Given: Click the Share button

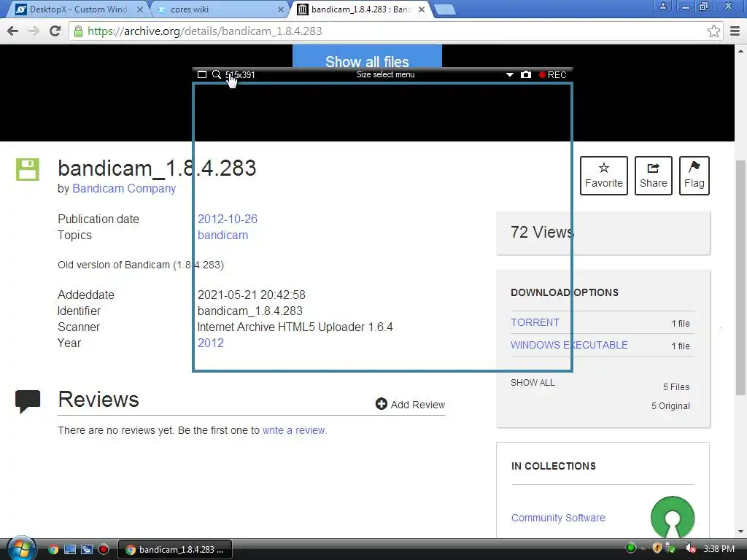Looking at the screenshot, I should pos(653,176).
